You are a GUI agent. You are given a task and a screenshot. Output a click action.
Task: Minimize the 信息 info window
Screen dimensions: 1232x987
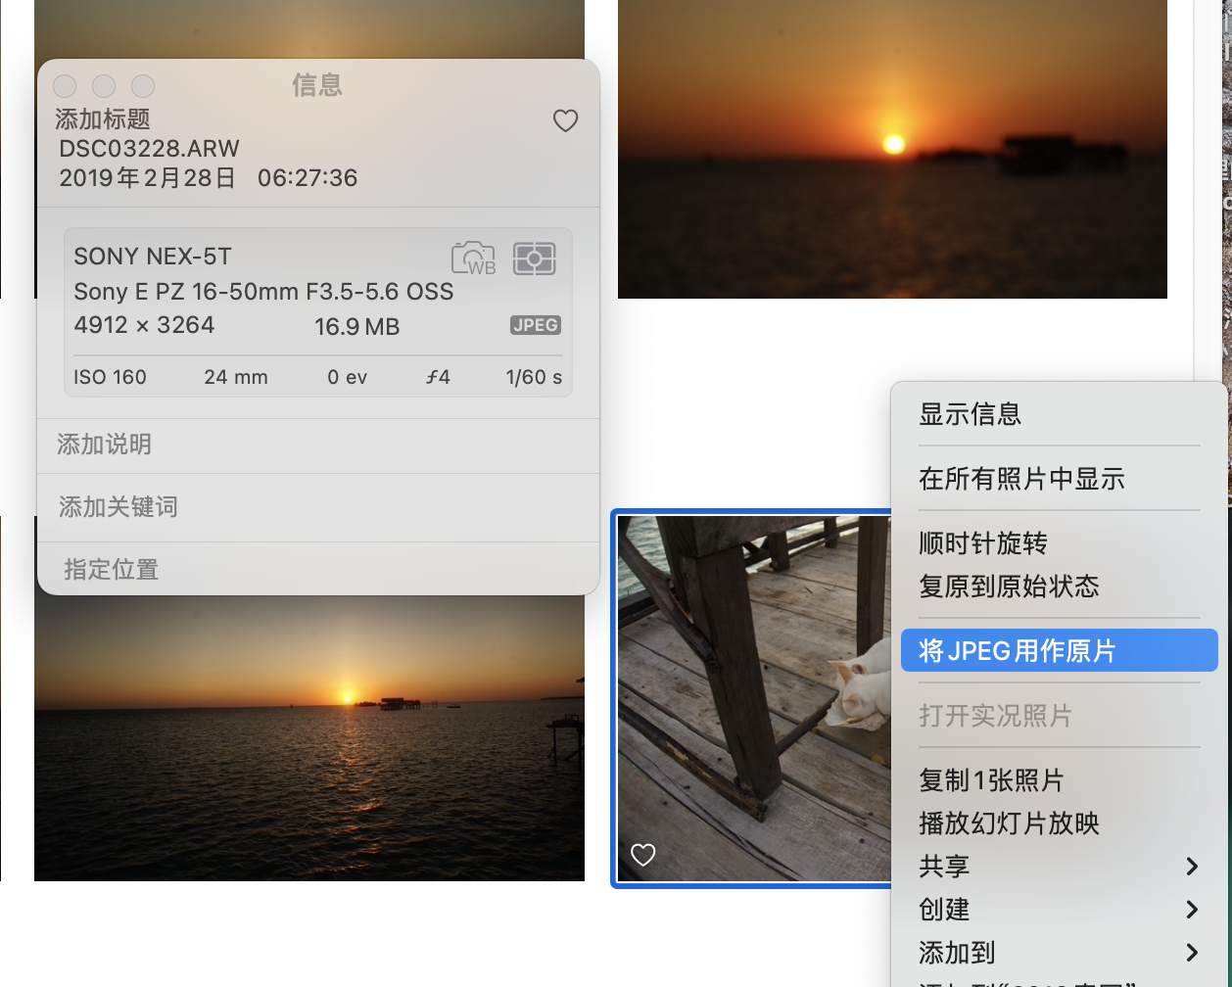click(x=104, y=86)
